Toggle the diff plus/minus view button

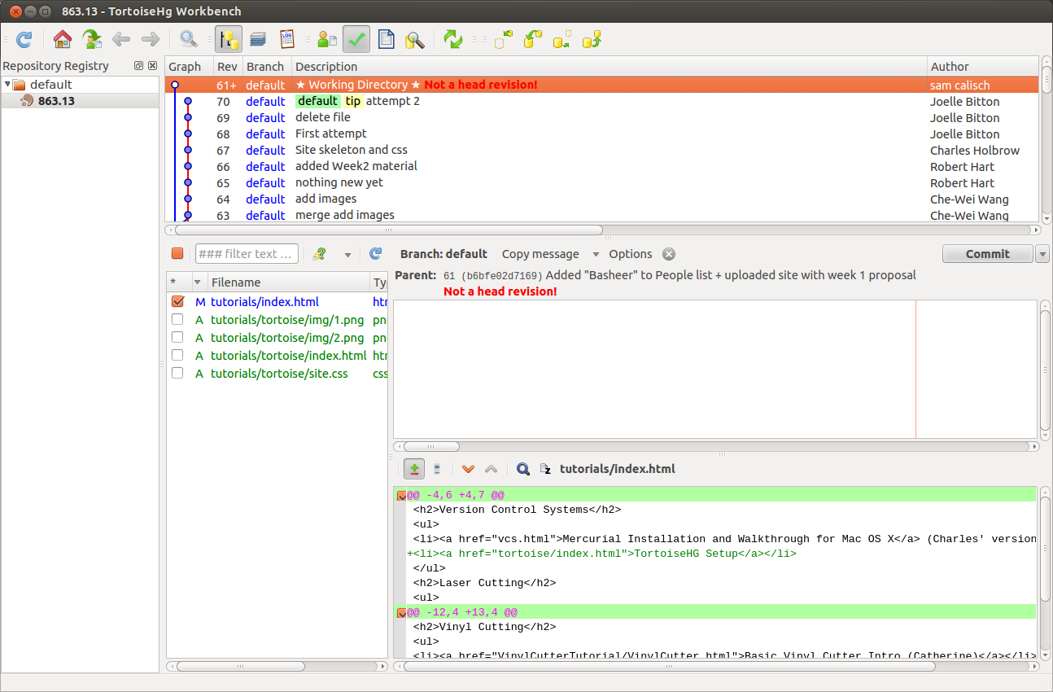pos(414,469)
